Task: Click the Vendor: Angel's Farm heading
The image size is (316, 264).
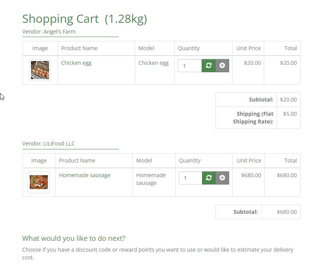Action: (x=49, y=32)
